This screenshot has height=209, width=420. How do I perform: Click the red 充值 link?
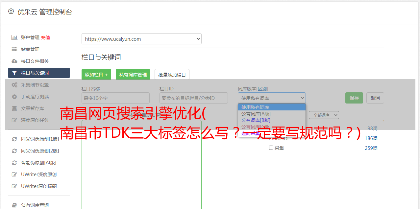click(x=45, y=37)
